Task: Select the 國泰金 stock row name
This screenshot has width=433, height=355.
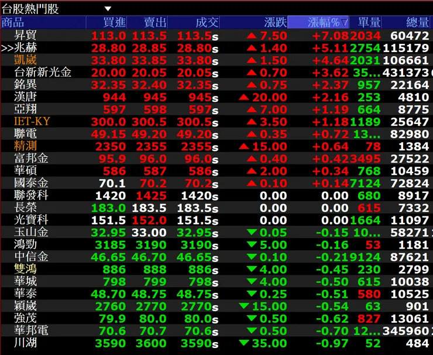Action: [x=31, y=182]
